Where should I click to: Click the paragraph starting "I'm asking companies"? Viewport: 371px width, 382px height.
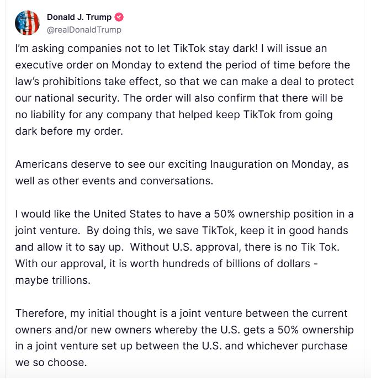point(184,89)
